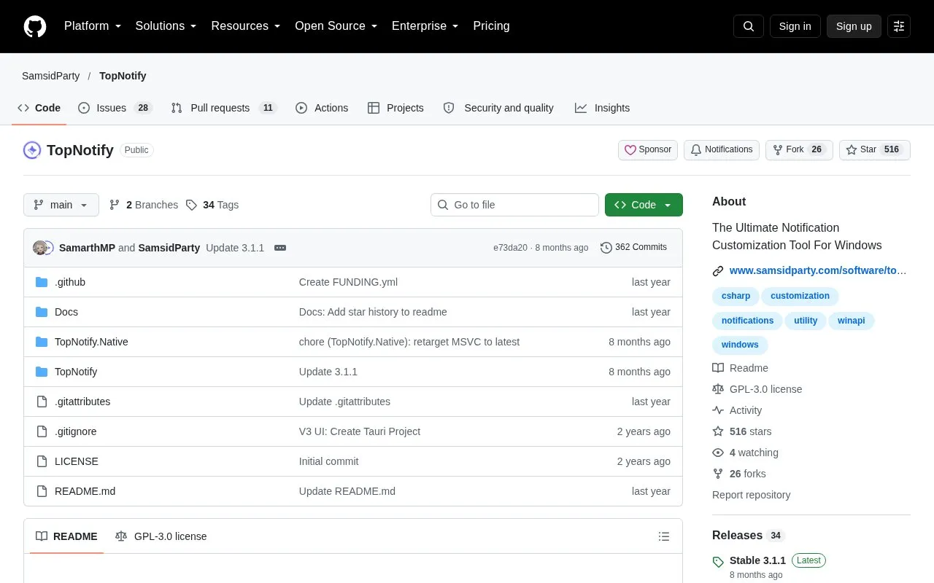Open the appearance settings icon in header
The width and height of the screenshot is (934, 583).
click(899, 26)
